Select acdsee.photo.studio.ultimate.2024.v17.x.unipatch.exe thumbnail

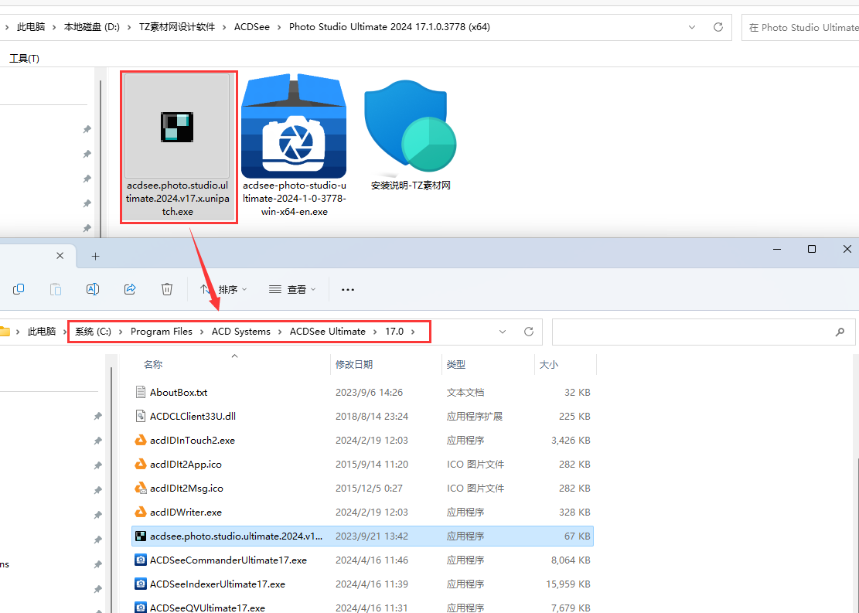pyautogui.click(x=177, y=127)
